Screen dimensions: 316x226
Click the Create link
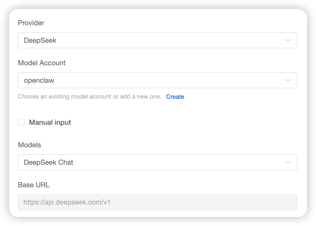[x=175, y=97]
